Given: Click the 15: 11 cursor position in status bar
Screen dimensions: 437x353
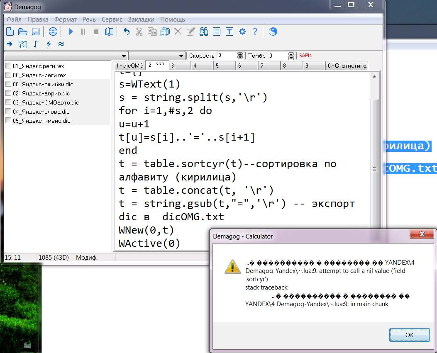Looking at the screenshot, I should pos(12,258).
